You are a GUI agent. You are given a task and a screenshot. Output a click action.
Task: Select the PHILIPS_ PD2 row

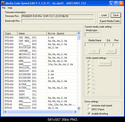pyautogui.click(x=40, y=68)
